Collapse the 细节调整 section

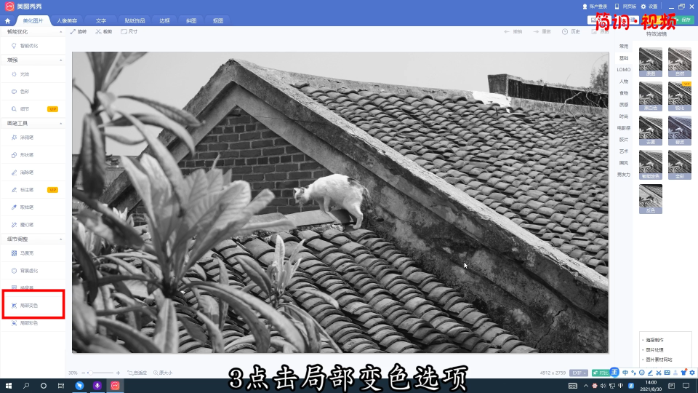pos(60,239)
